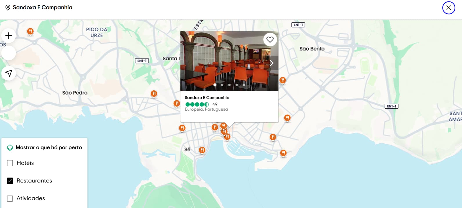
Task: Open southeastern-most restaurant pin by the harbor
Action: [x=283, y=153]
